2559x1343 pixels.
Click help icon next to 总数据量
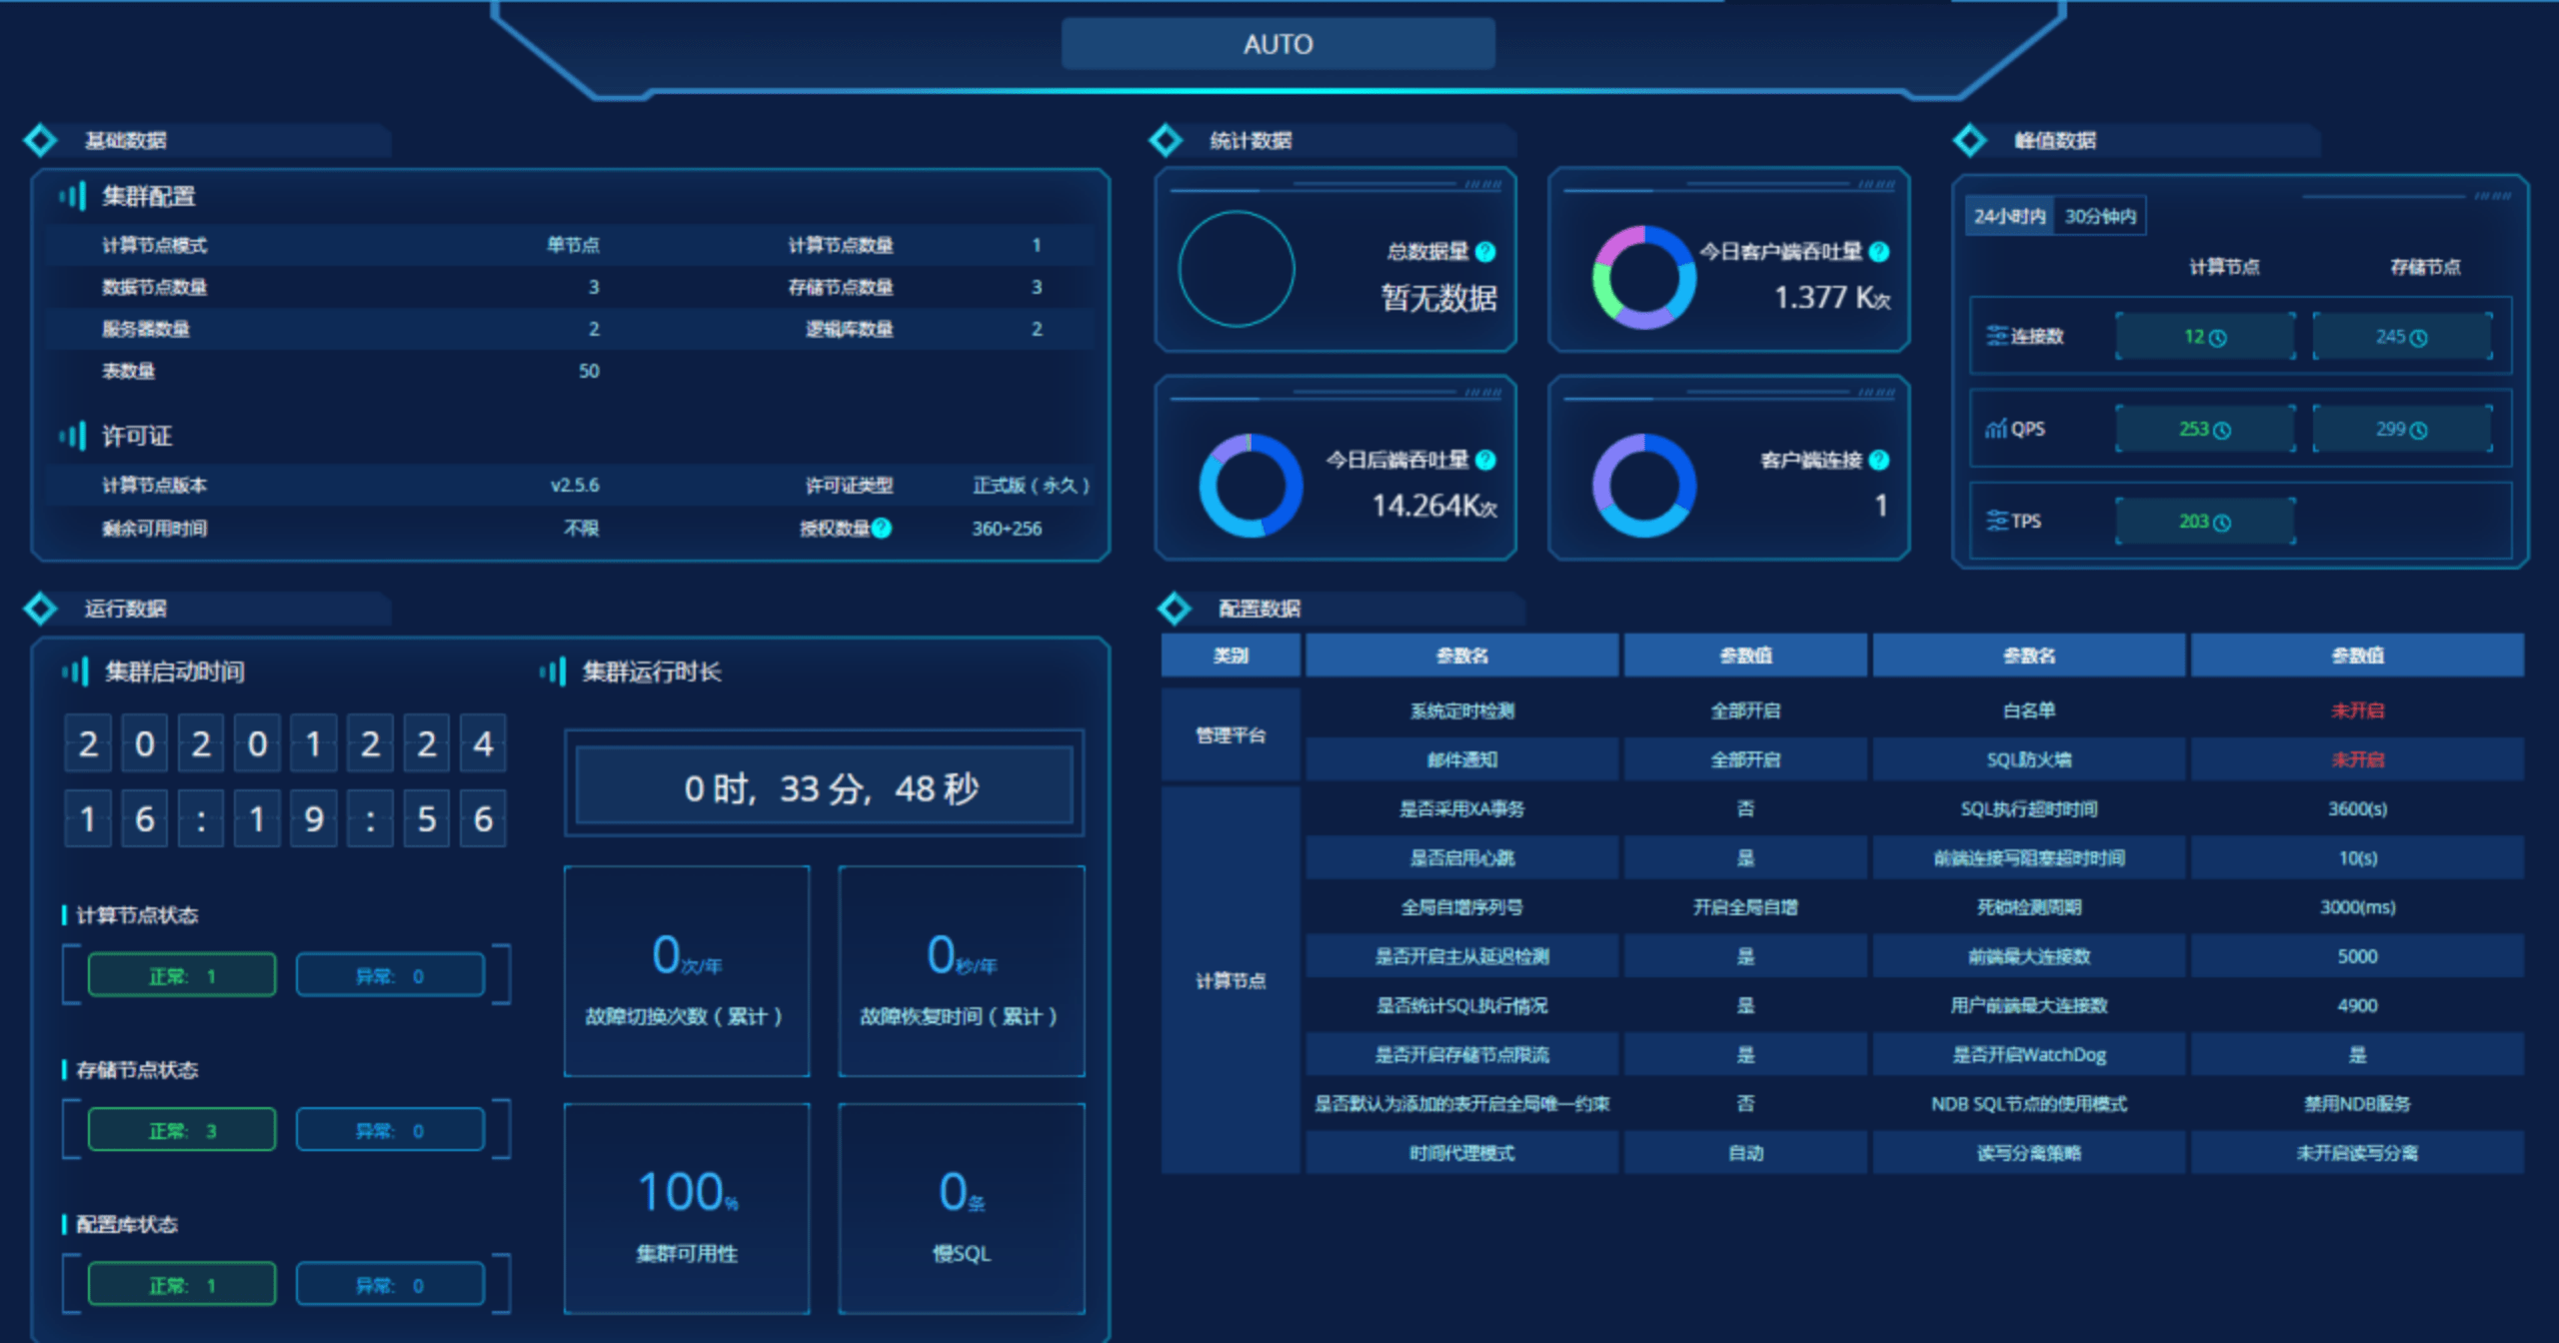pyautogui.click(x=1485, y=252)
